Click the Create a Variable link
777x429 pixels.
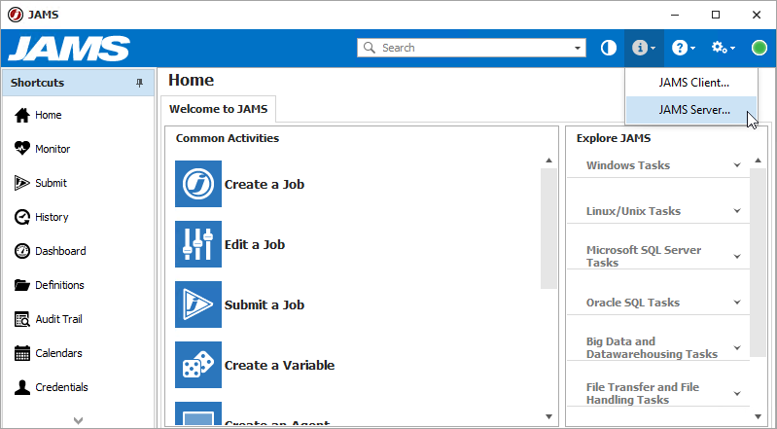(279, 366)
